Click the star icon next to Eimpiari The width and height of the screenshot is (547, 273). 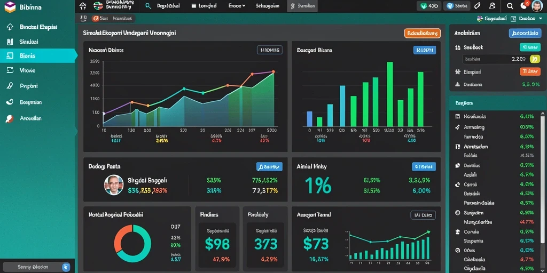[458, 72]
